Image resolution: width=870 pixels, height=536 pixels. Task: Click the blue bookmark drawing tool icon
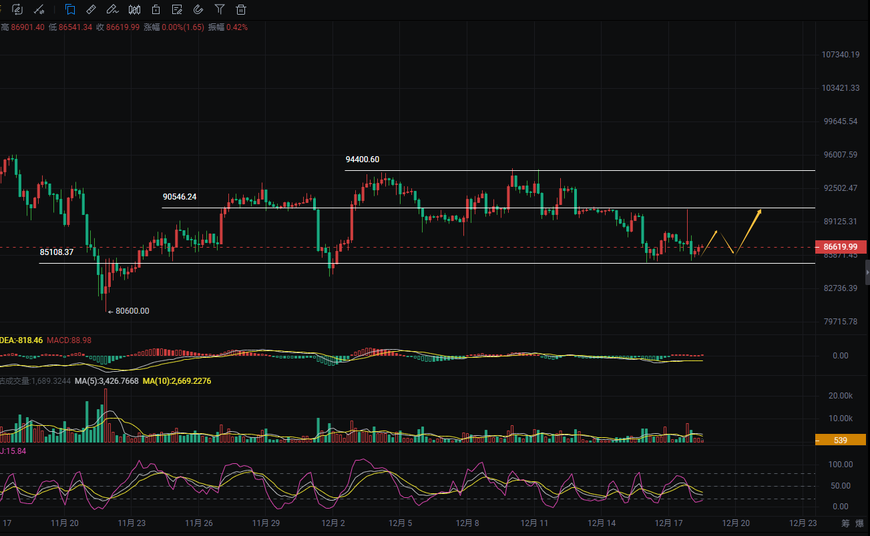70,9
